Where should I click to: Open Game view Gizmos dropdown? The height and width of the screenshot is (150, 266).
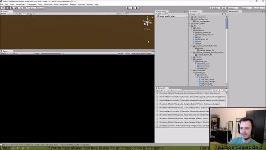[x=150, y=53]
